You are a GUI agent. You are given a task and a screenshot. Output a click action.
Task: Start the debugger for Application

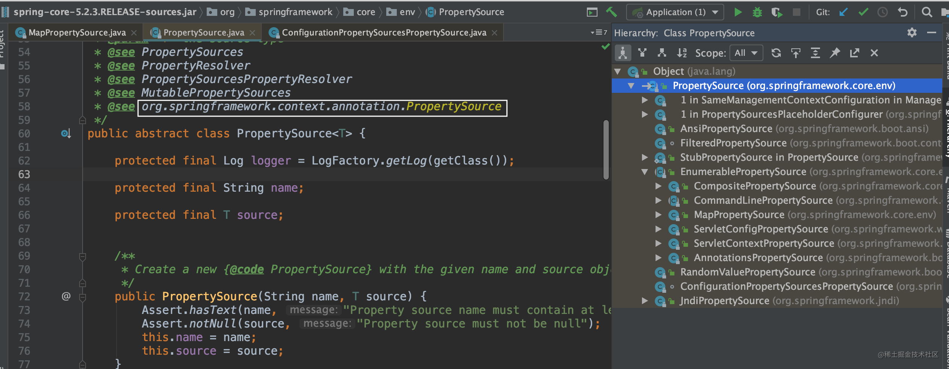click(757, 12)
